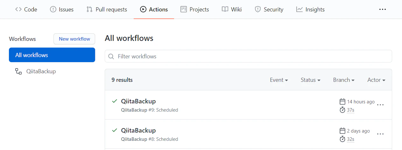Image resolution: width=402 pixels, height=150 pixels.
Task: Click the '9 results' count text
Action: pos(122,80)
